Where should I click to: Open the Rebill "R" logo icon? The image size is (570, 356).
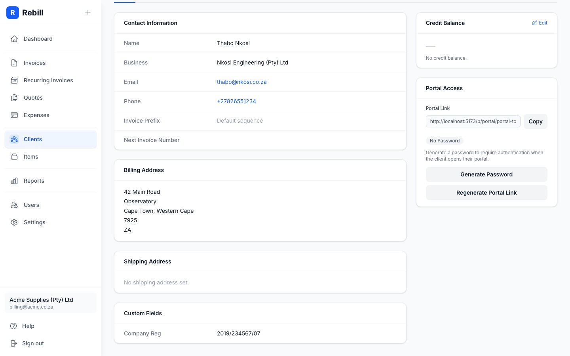(x=13, y=13)
